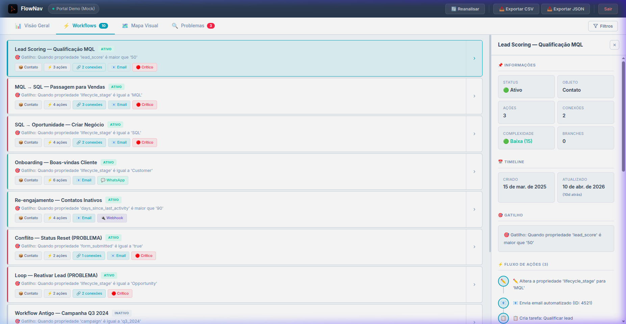626x324 pixels.
Task: Click Exportar CSV button
Action: (x=516, y=9)
